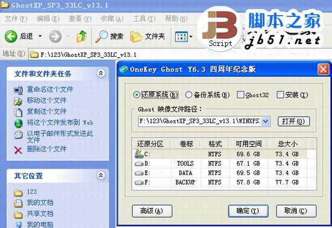Go back with the green Back arrow
Viewport: 332px width, 228px height.
pyautogui.click(x=11, y=36)
